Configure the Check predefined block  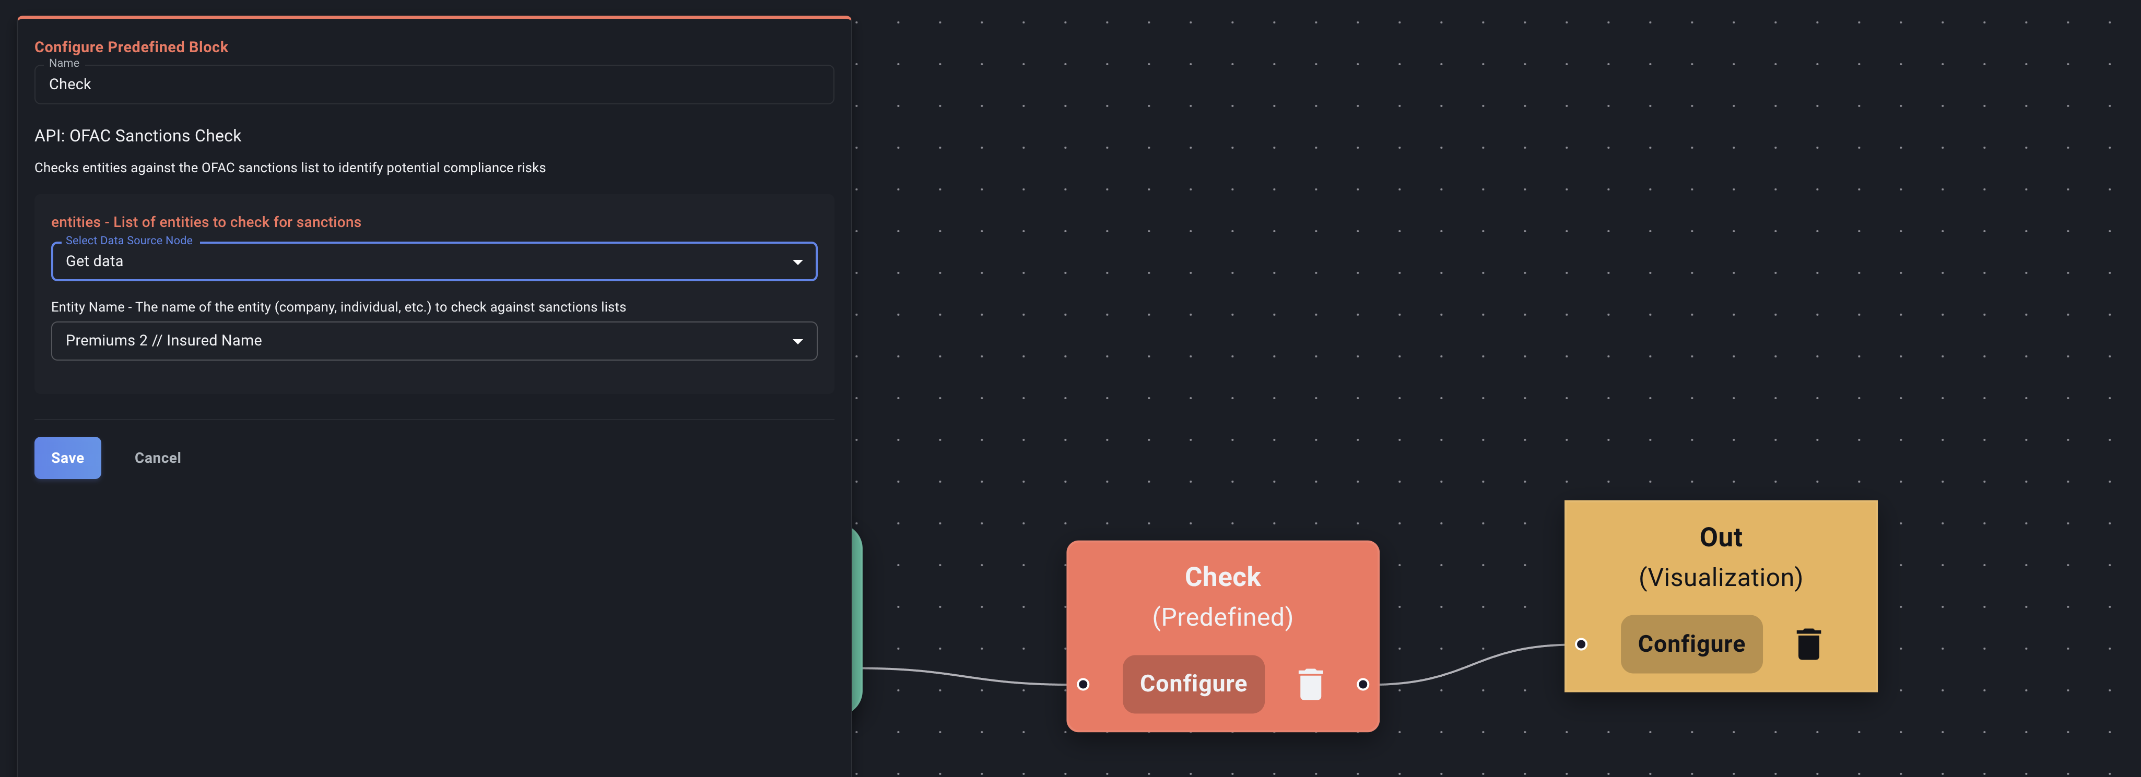[1194, 684]
